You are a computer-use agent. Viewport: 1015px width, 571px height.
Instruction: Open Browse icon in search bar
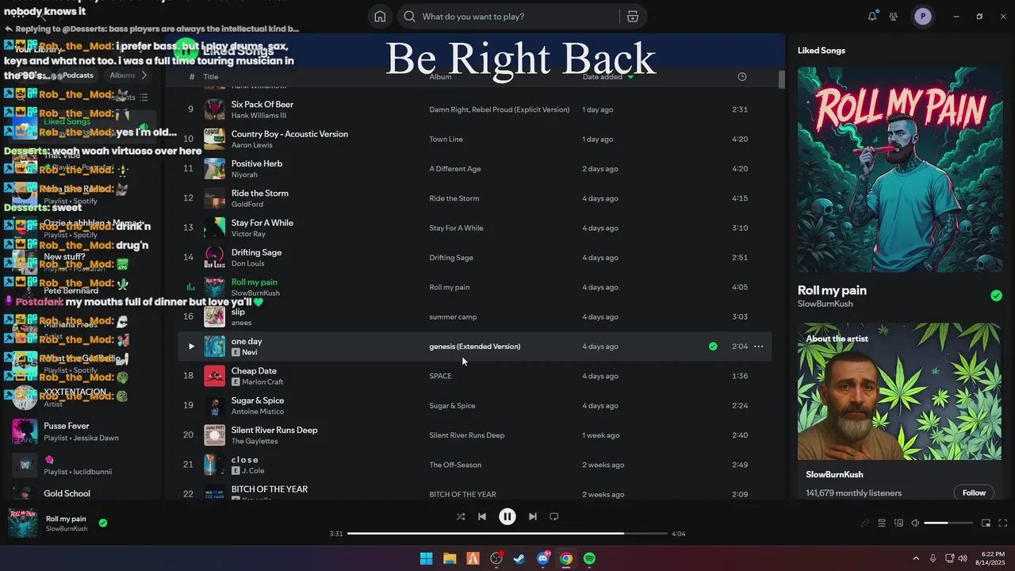[632, 17]
